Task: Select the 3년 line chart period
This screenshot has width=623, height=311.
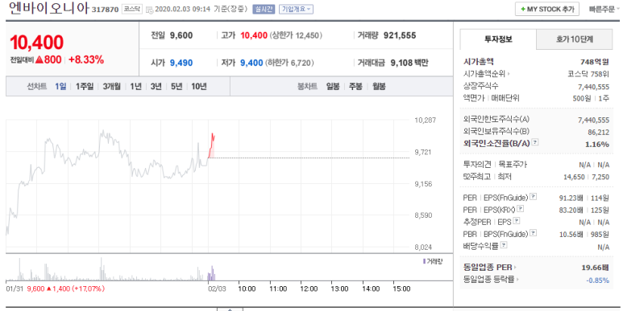Action: [156, 86]
